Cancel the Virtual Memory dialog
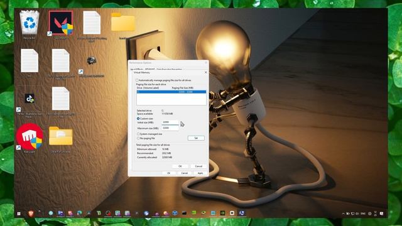The height and width of the screenshot is (226, 402). tap(198, 166)
